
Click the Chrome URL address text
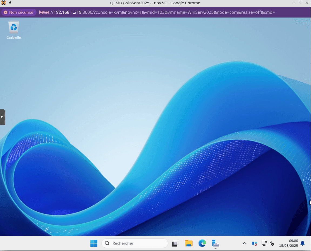coord(157,12)
